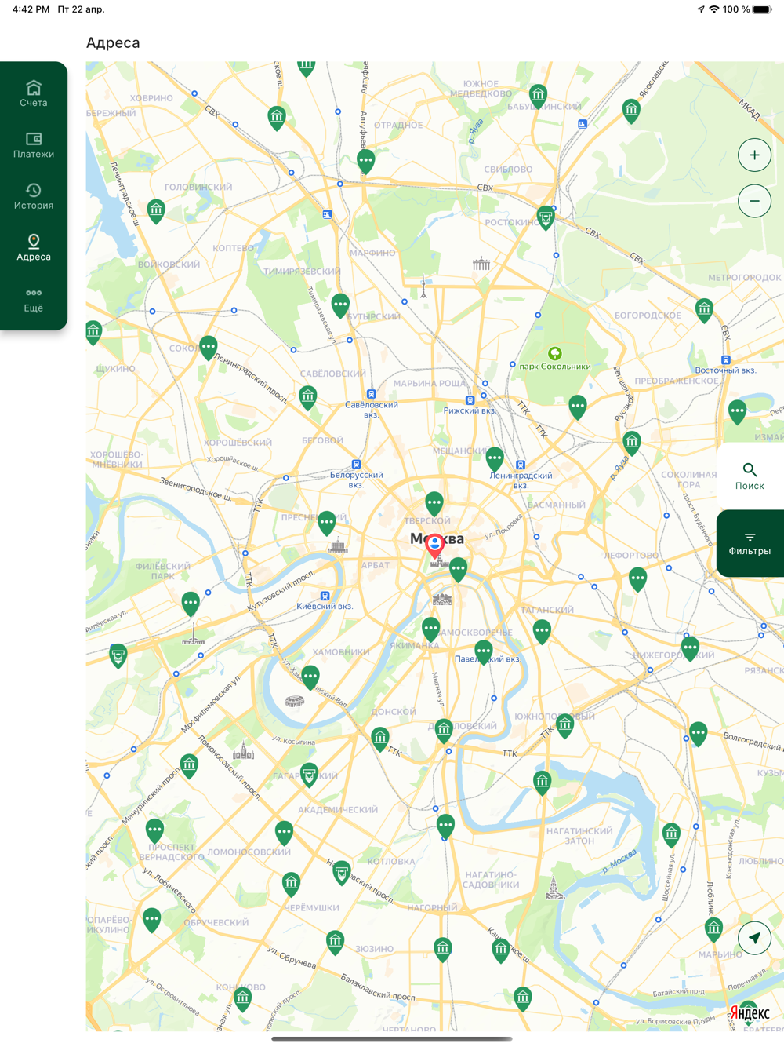Open cluster pin near Бутырский
The width and height of the screenshot is (784, 1047).
[340, 305]
